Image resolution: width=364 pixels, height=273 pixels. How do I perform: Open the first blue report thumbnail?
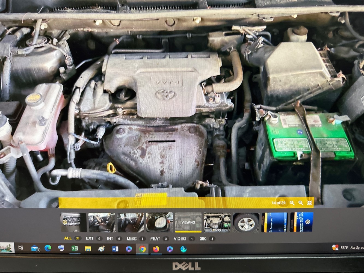click(x=274, y=222)
